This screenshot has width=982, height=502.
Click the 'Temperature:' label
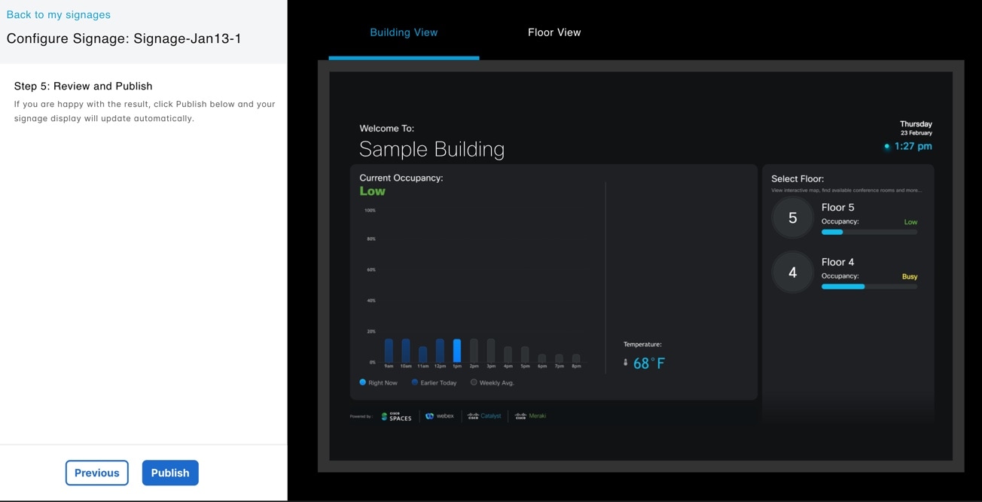tap(642, 345)
